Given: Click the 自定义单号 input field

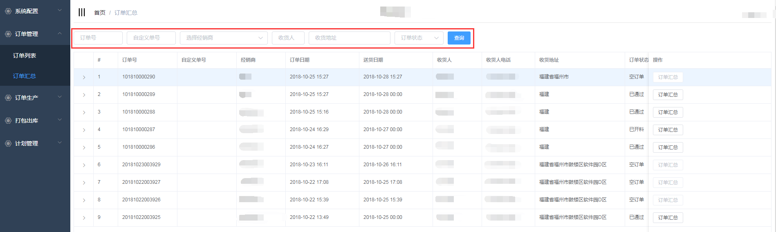Looking at the screenshot, I should pyautogui.click(x=151, y=38).
